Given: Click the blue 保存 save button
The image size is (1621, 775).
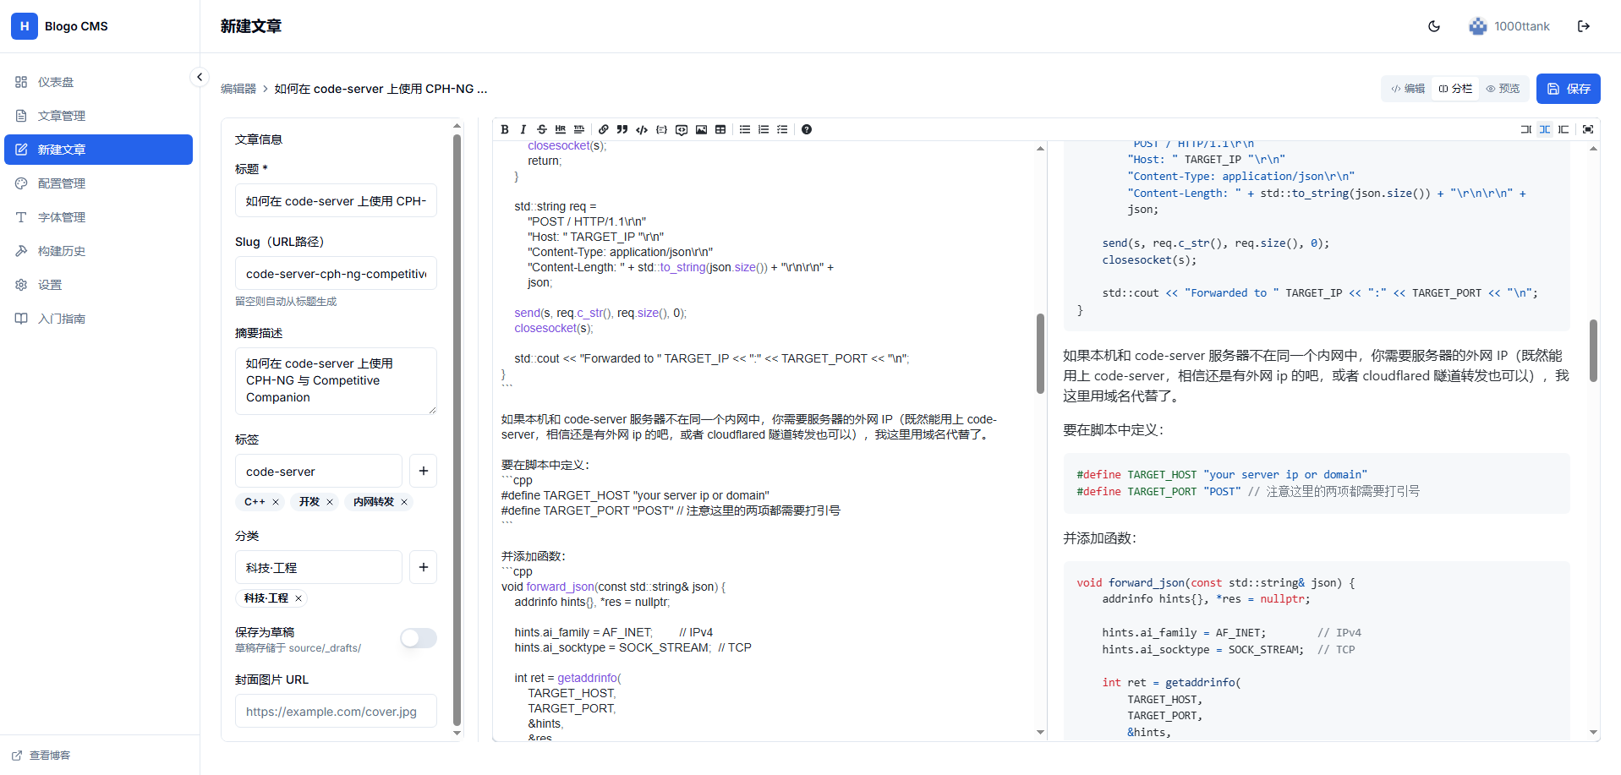Looking at the screenshot, I should coord(1568,88).
